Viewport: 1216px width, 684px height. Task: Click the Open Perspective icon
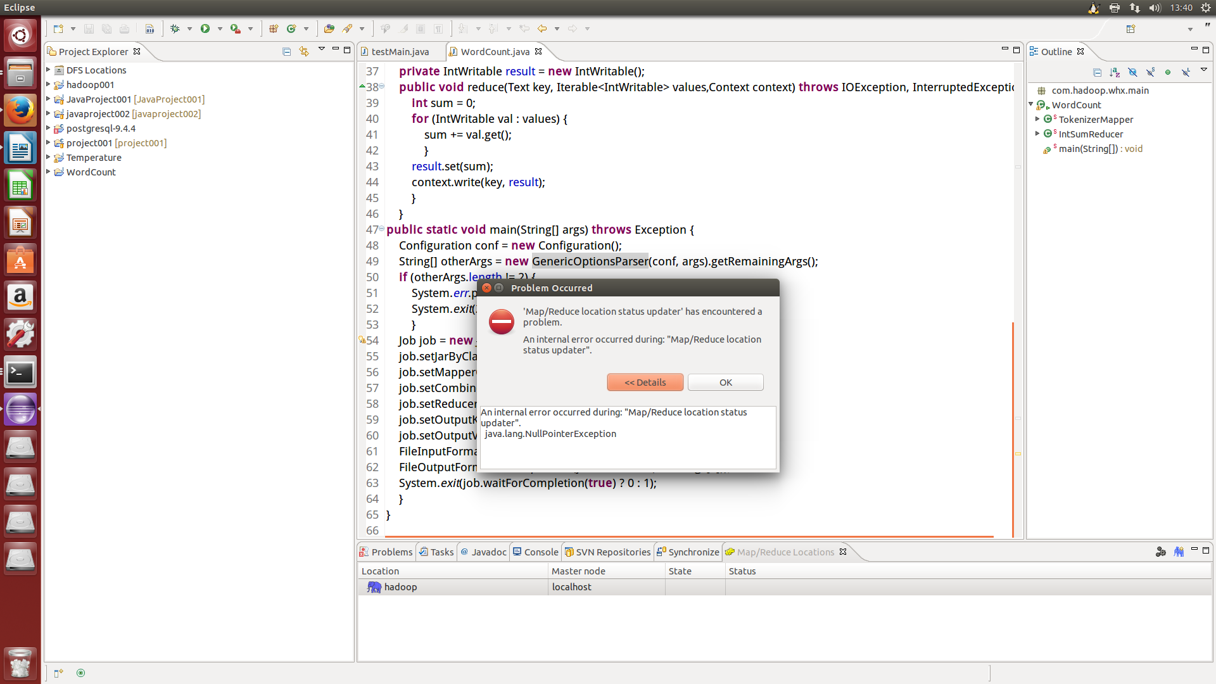pyautogui.click(x=1131, y=28)
